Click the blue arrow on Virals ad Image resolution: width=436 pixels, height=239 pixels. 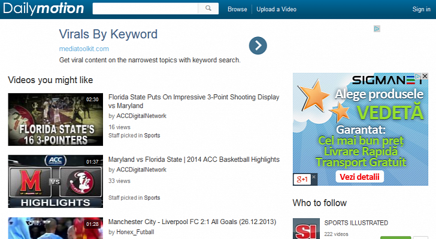click(x=258, y=45)
